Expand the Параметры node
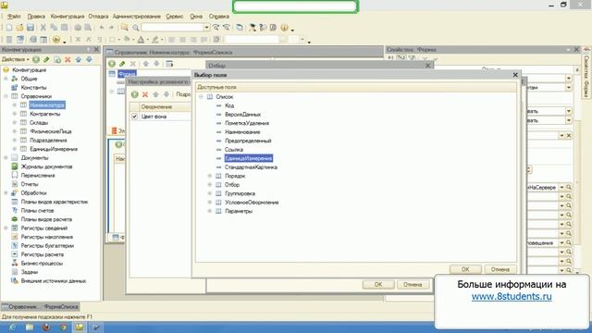Screen dimensions: 592x333 (x=210, y=211)
